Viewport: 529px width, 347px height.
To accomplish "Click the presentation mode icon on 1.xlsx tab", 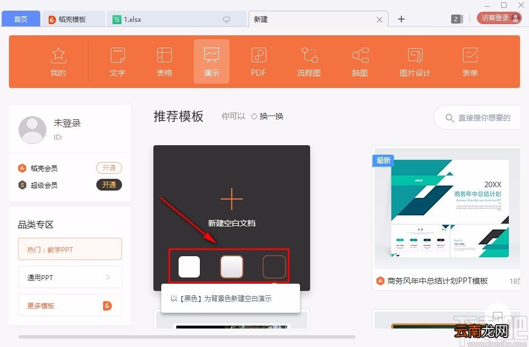I will 226,20.
